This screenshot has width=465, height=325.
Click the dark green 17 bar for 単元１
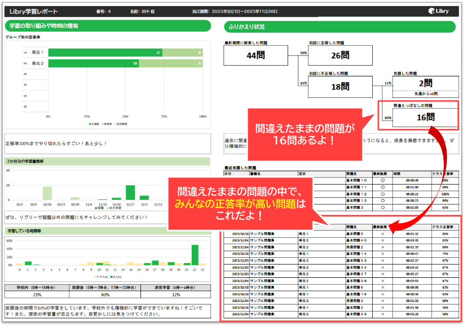tap(105, 52)
